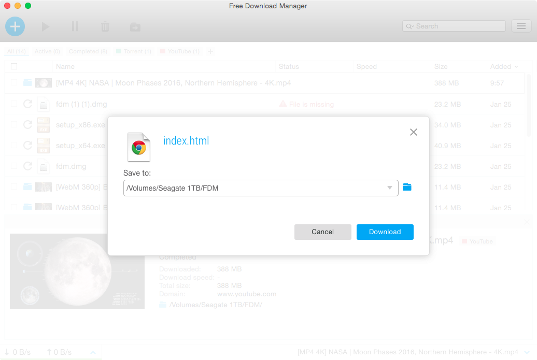
Task: Select the setup_x64.exe file name
Action: pos(80,146)
